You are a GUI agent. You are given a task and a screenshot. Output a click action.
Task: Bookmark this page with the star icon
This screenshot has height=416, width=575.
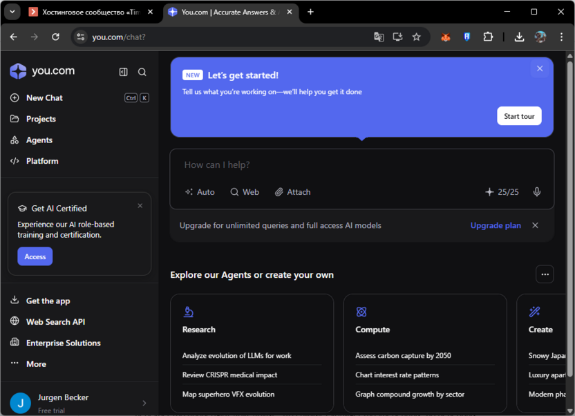(417, 37)
